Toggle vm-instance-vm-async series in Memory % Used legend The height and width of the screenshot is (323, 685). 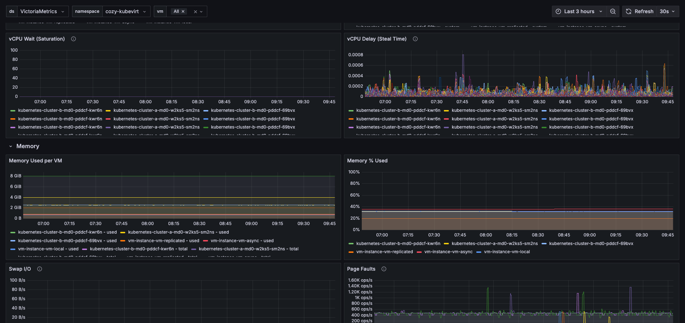tap(448, 252)
